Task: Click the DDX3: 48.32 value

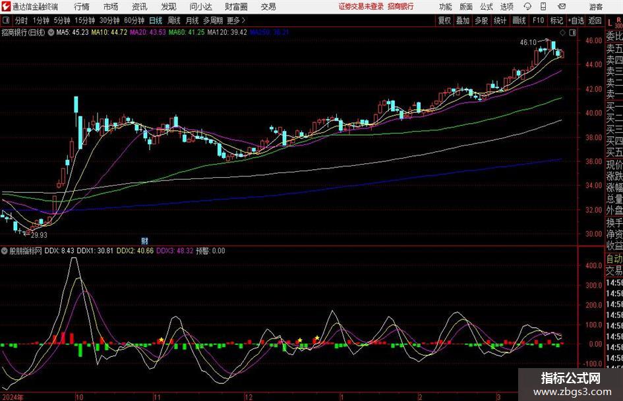Action: coord(175,251)
